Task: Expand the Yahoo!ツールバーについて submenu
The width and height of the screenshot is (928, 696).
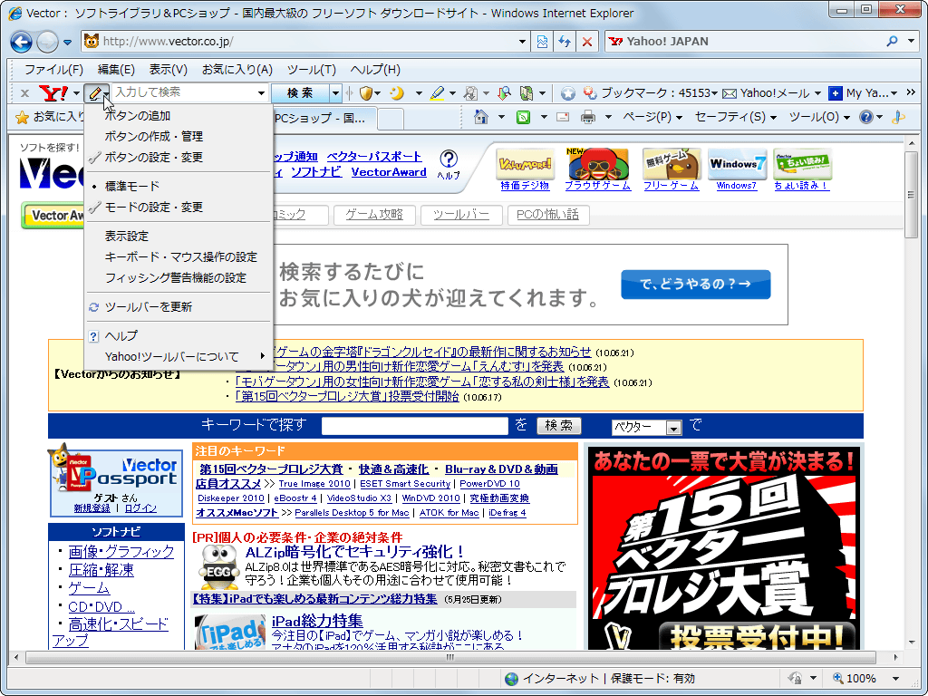Action: pos(179,356)
